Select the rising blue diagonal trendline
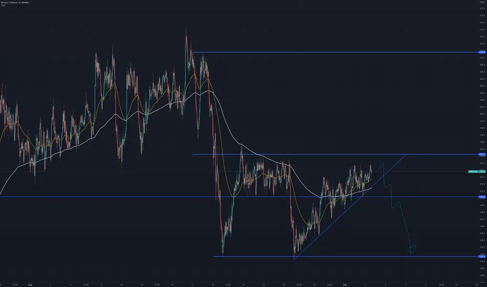The height and width of the screenshot is (287, 487). point(350,206)
